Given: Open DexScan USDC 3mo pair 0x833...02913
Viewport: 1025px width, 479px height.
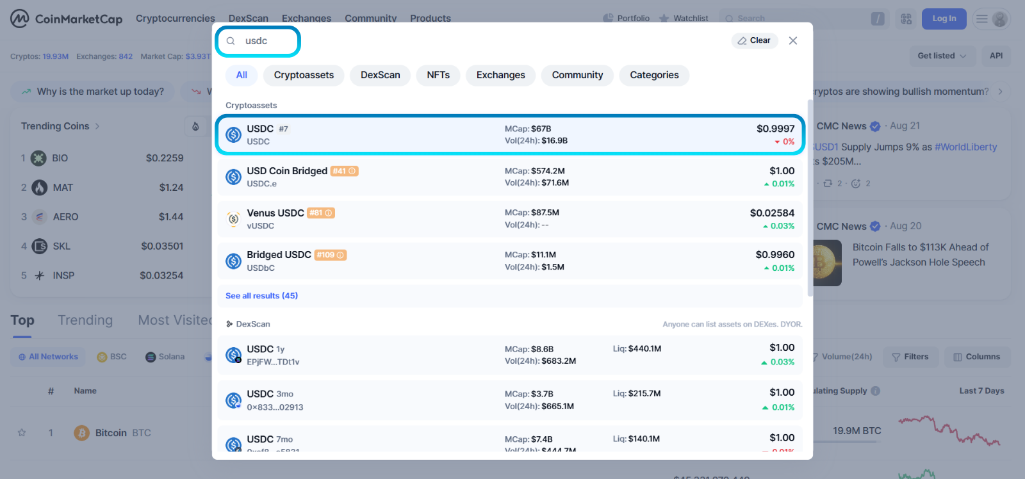Looking at the screenshot, I should point(510,400).
